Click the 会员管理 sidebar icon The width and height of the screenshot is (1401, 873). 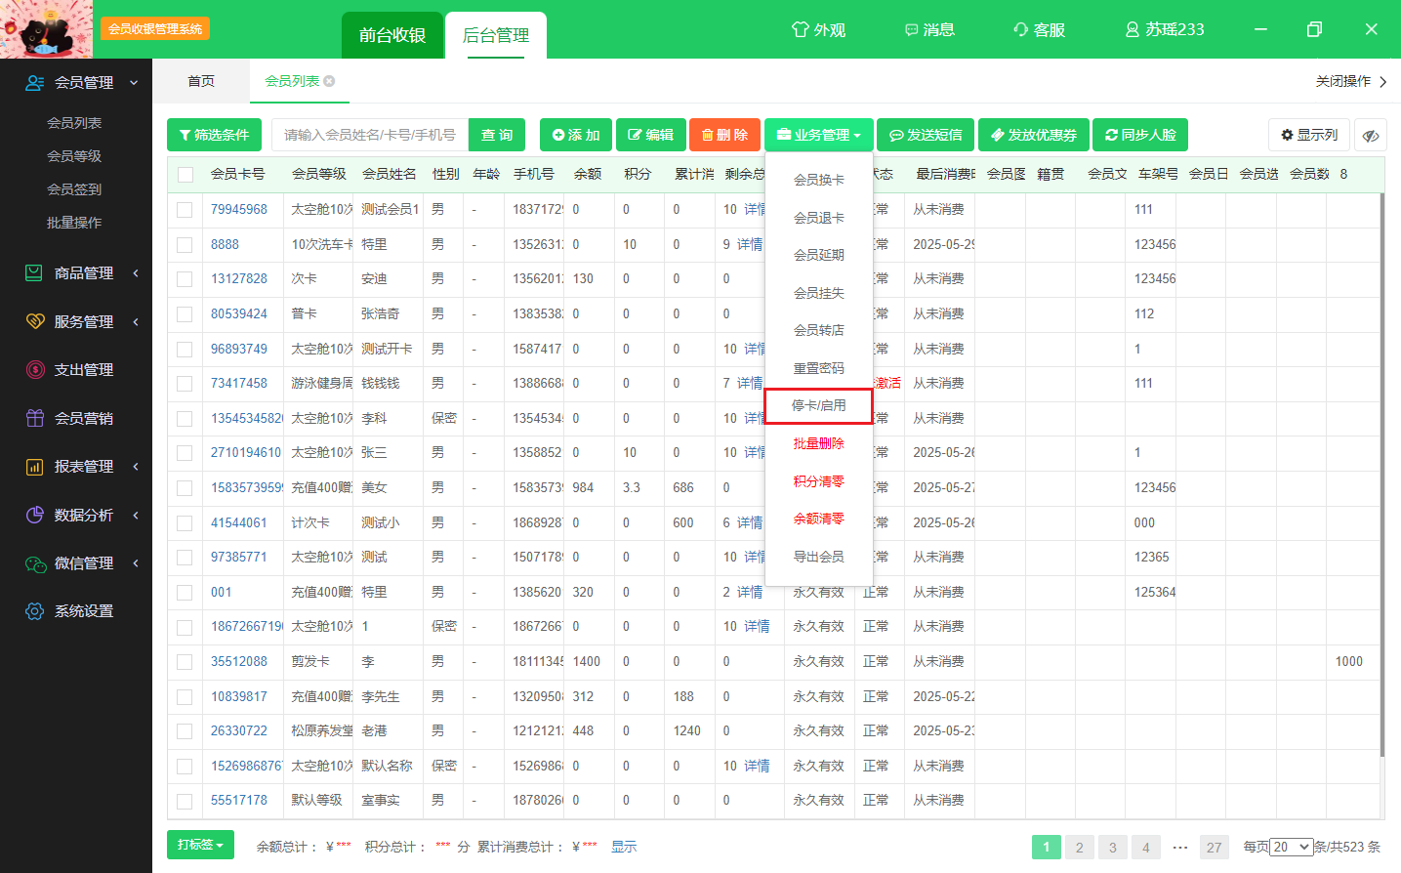tap(35, 83)
